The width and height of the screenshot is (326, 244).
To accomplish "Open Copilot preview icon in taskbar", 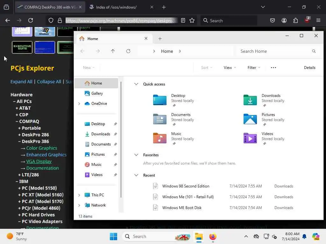I will tap(316, 236).
